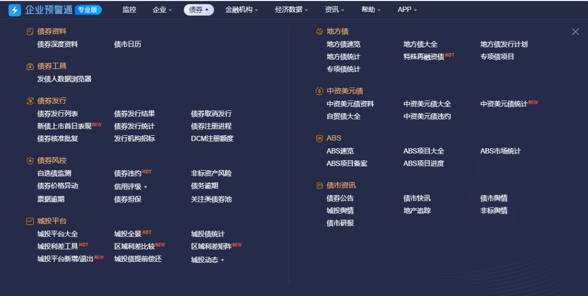Image resolution: width=588 pixels, height=296 pixels.
Task: Expand the APP dropdown menu
Action: 407,10
